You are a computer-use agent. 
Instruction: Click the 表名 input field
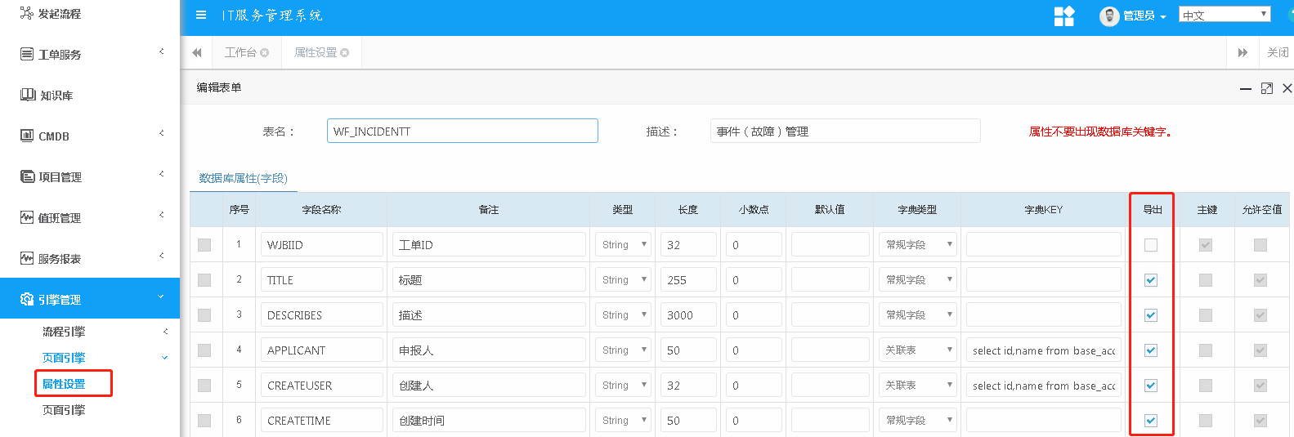pos(462,132)
